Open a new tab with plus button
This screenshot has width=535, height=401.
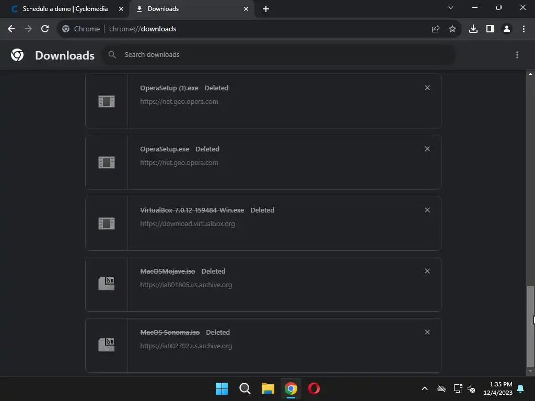266,9
